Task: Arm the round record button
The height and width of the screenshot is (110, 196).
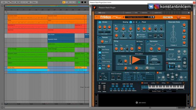Action: (85, 2)
